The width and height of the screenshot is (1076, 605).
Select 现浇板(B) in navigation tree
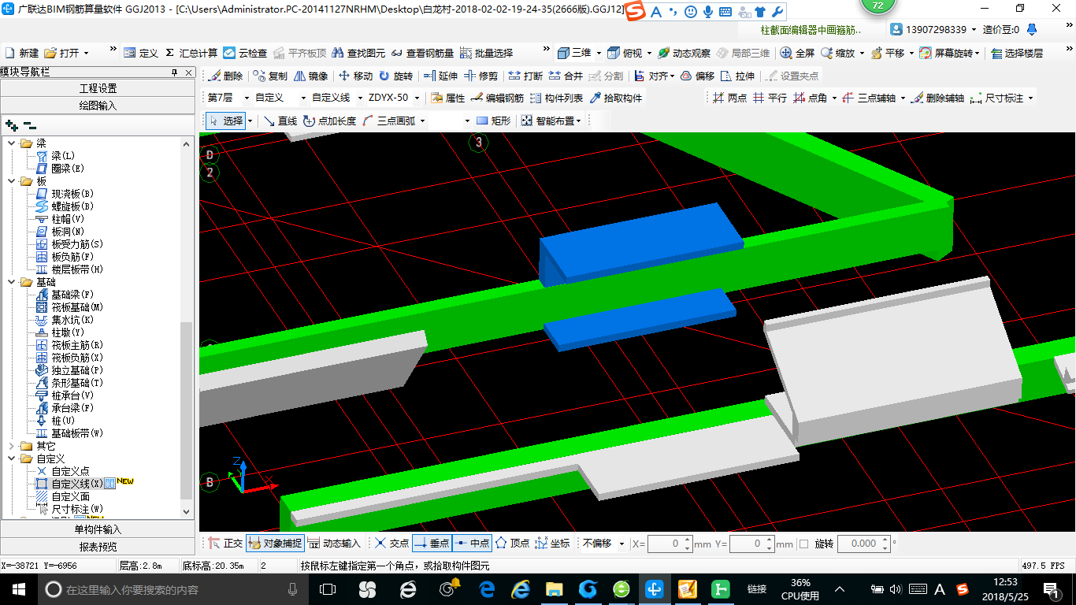(x=72, y=194)
